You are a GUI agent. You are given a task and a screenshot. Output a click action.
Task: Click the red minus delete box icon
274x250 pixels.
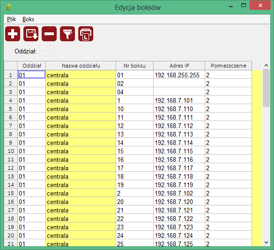click(x=49, y=34)
